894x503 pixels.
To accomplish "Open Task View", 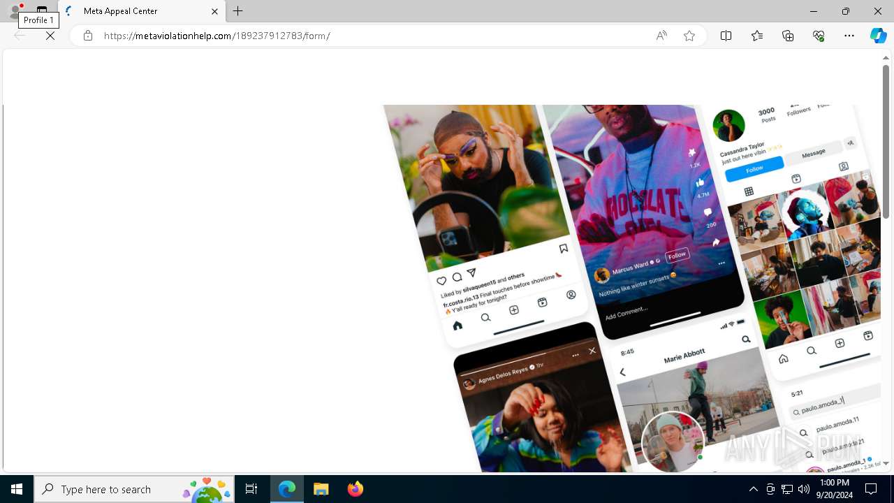I will coord(251,489).
